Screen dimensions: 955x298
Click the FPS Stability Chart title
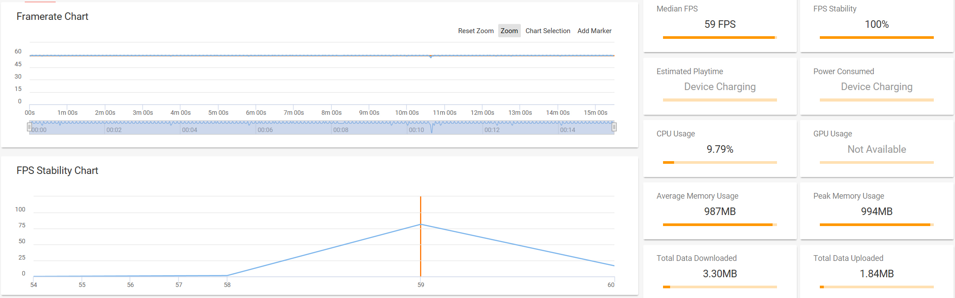click(57, 170)
